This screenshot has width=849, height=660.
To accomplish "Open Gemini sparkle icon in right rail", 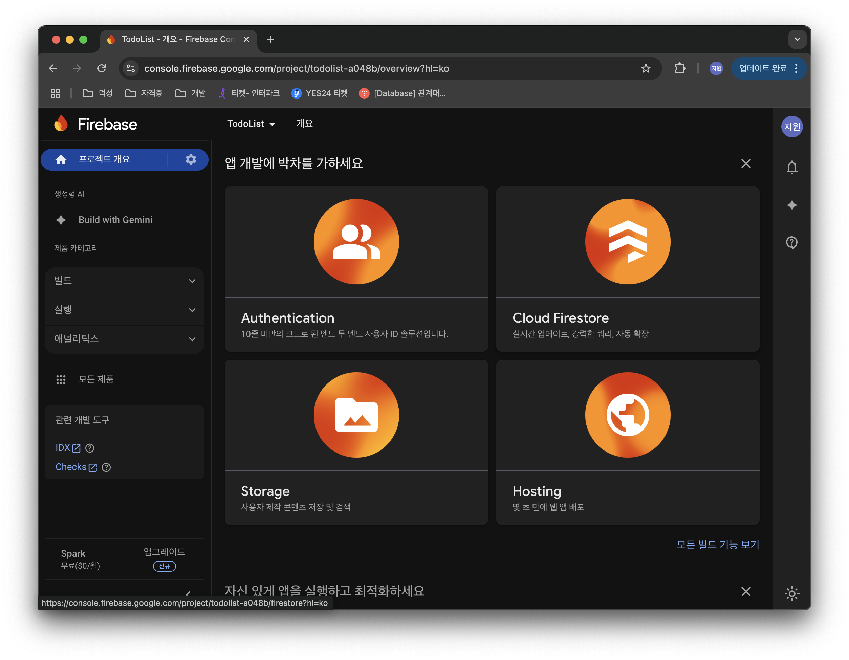I will pyautogui.click(x=792, y=205).
